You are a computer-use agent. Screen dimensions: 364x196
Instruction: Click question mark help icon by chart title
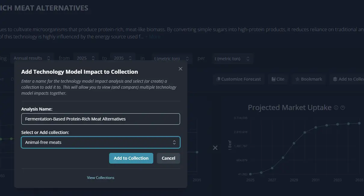coord(342,108)
